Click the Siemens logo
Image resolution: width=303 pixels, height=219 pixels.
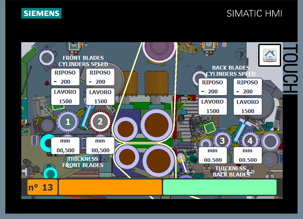42,13
